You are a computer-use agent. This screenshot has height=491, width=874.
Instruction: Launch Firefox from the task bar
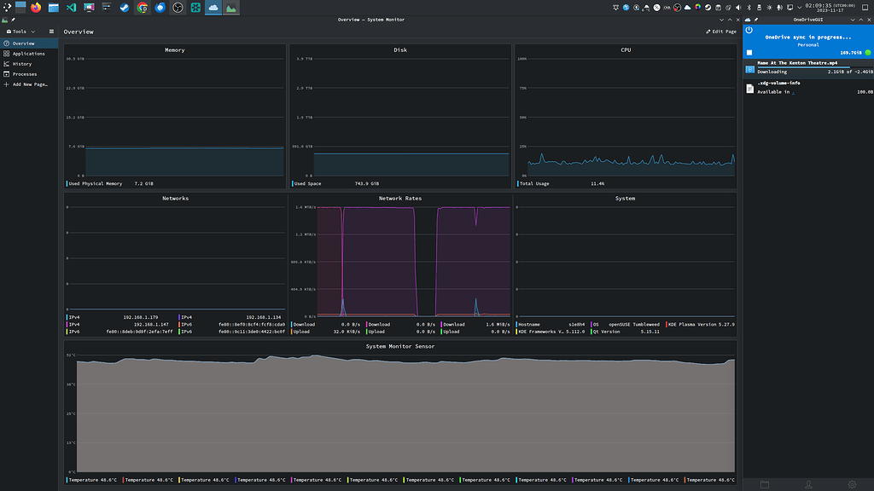(x=36, y=8)
